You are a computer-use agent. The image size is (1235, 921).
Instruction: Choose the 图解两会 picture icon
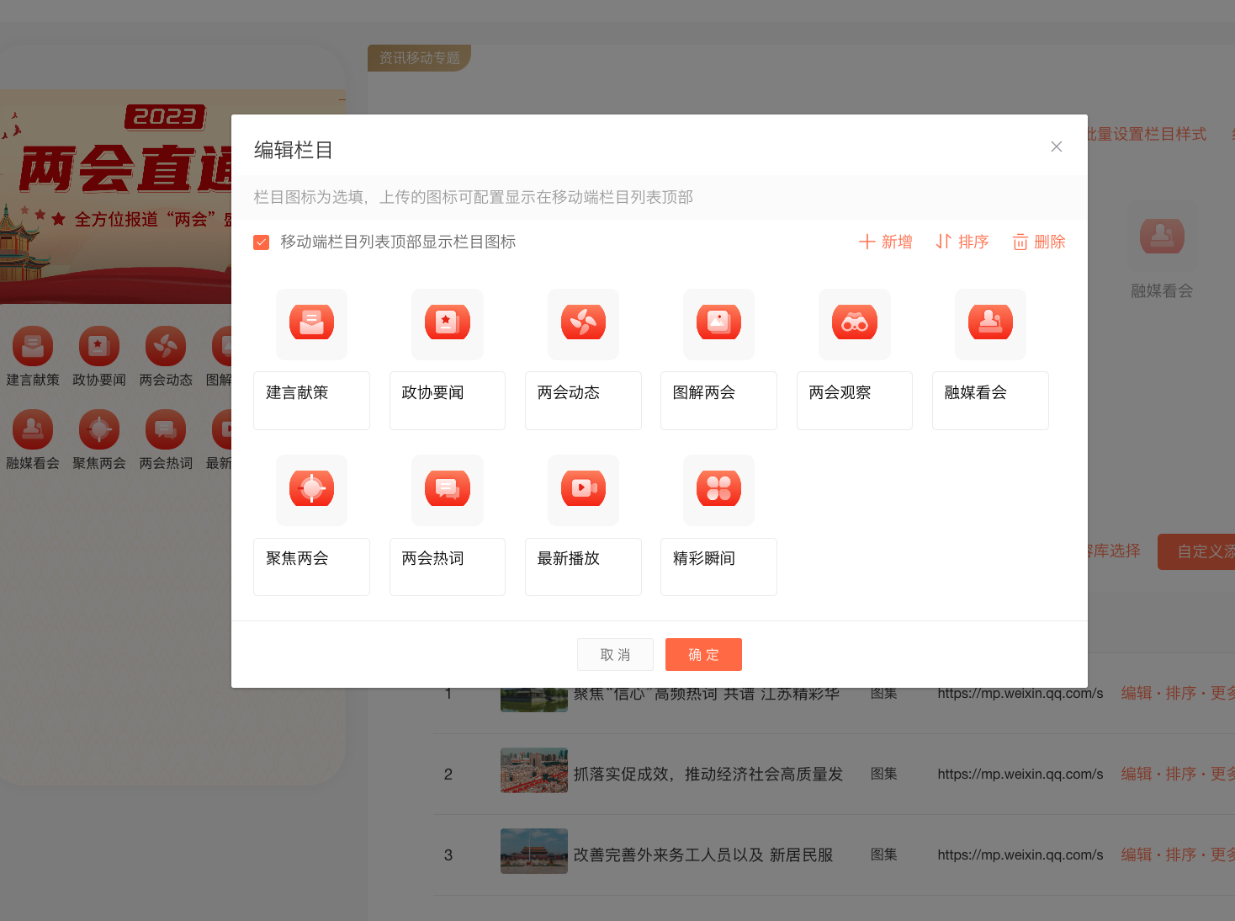718,322
